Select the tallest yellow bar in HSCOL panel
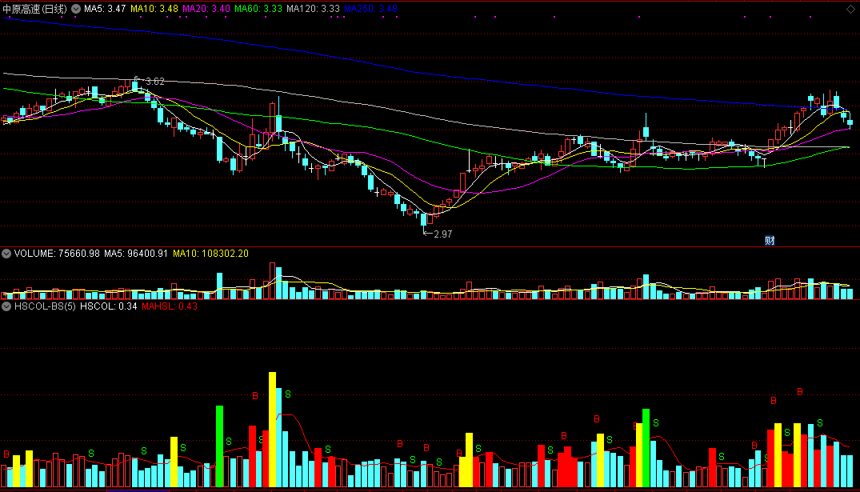Image resolution: width=860 pixels, height=492 pixels. (x=272, y=430)
